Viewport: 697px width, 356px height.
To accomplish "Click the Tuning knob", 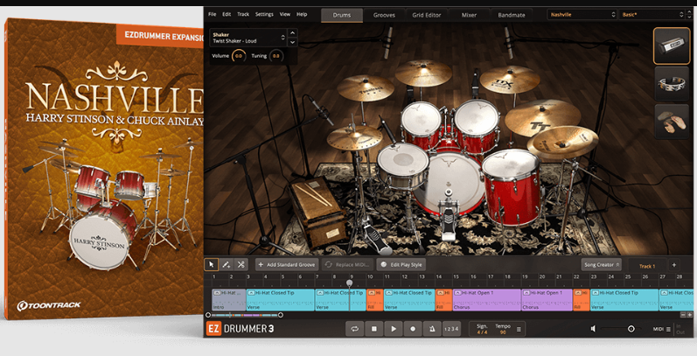I will point(276,56).
